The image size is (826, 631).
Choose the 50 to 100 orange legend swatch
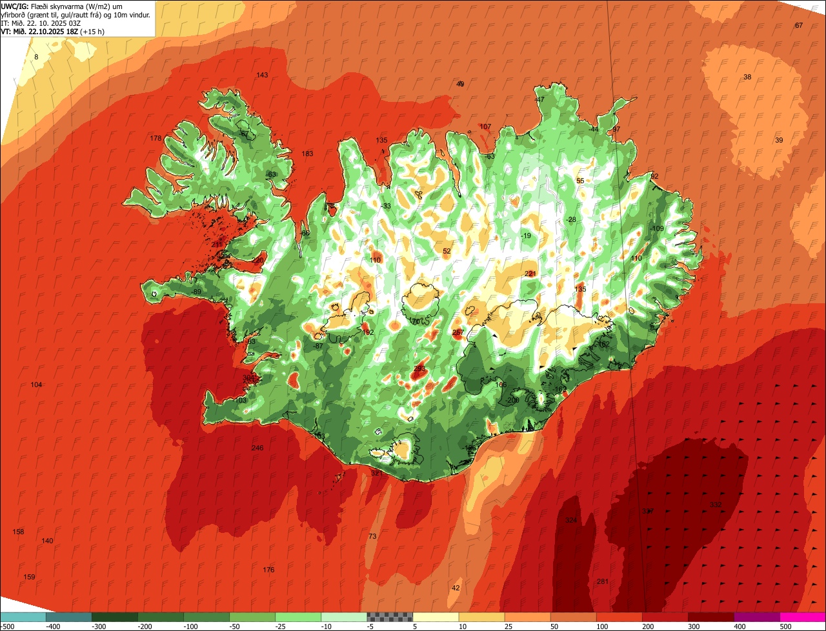click(x=572, y=616)
